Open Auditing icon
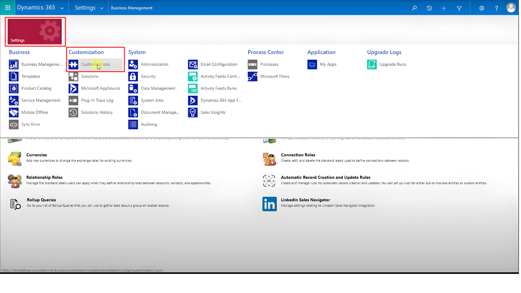Image resolution: width=521 pixels, height=293 pixels. [133, 124]
